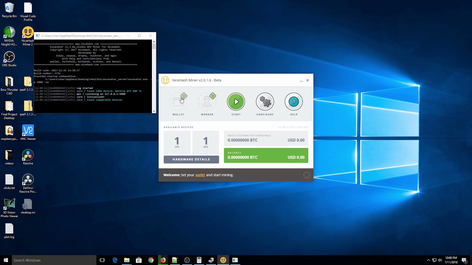Image resolution: width=472 pixels, height=265 pixels.
Task: Click the excavator console scrollbar down arrow
Action: [154, 110]
